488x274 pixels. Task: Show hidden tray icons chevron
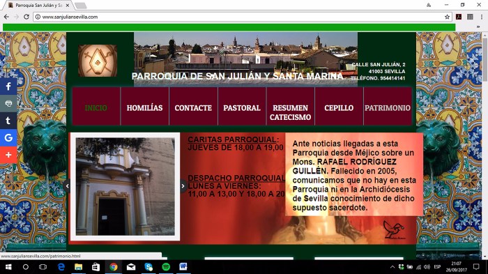point(392,267)
